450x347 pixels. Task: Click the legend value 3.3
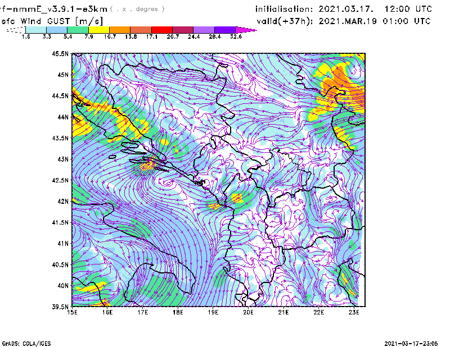(47, 36)
